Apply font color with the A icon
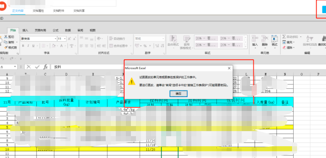 (x=62, y=46)
